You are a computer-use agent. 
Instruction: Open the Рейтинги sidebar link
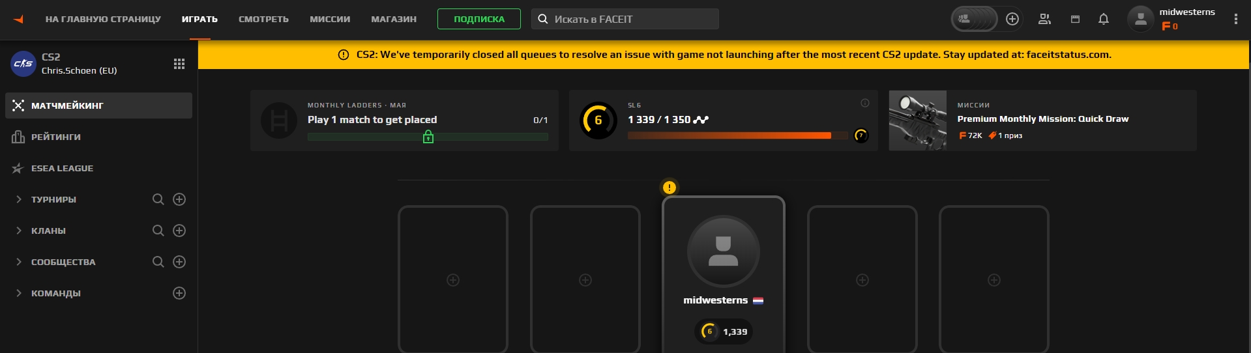56,137
